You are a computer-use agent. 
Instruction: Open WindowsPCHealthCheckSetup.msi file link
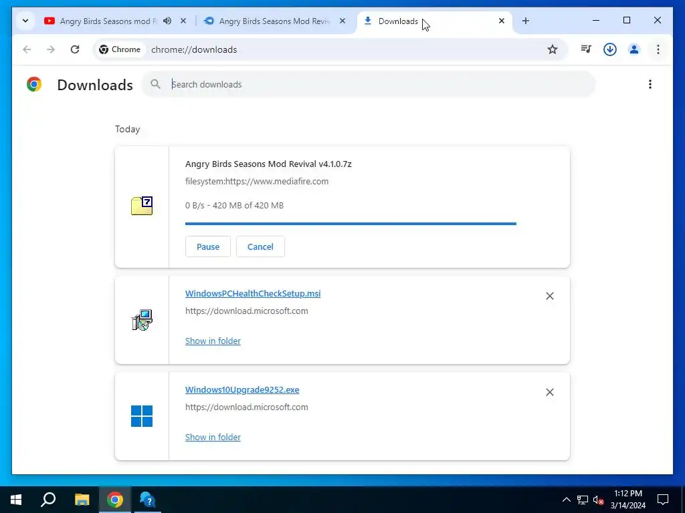click(253, 294)
